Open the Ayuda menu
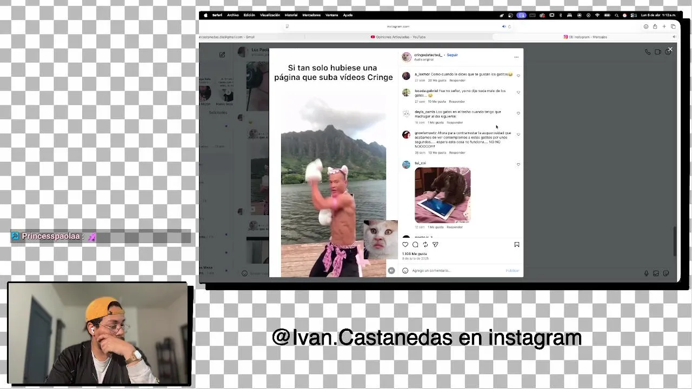This screenshot has width=692, height=389. tap(348, 15)
